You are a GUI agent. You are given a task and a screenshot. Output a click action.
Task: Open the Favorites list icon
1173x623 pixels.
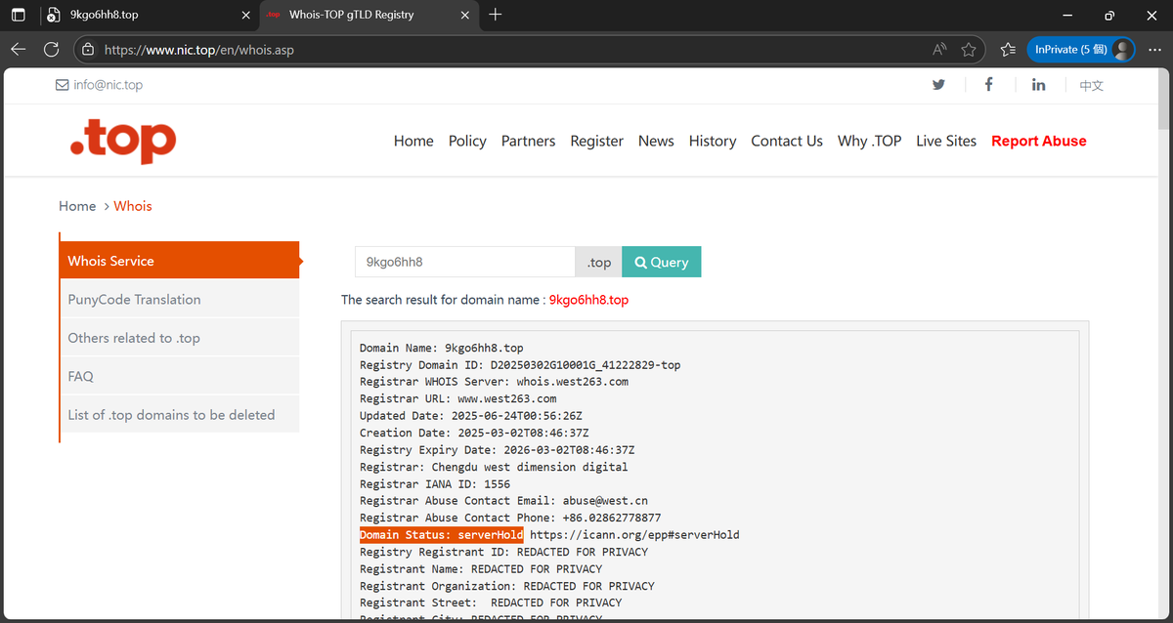(x=1008, y=50)
